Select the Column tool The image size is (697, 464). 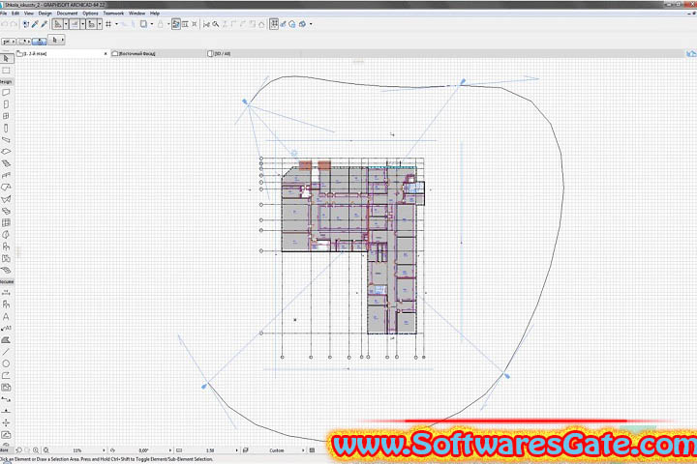click(6, 128)
